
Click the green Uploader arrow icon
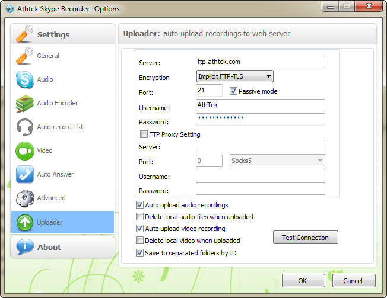(25, 222)
